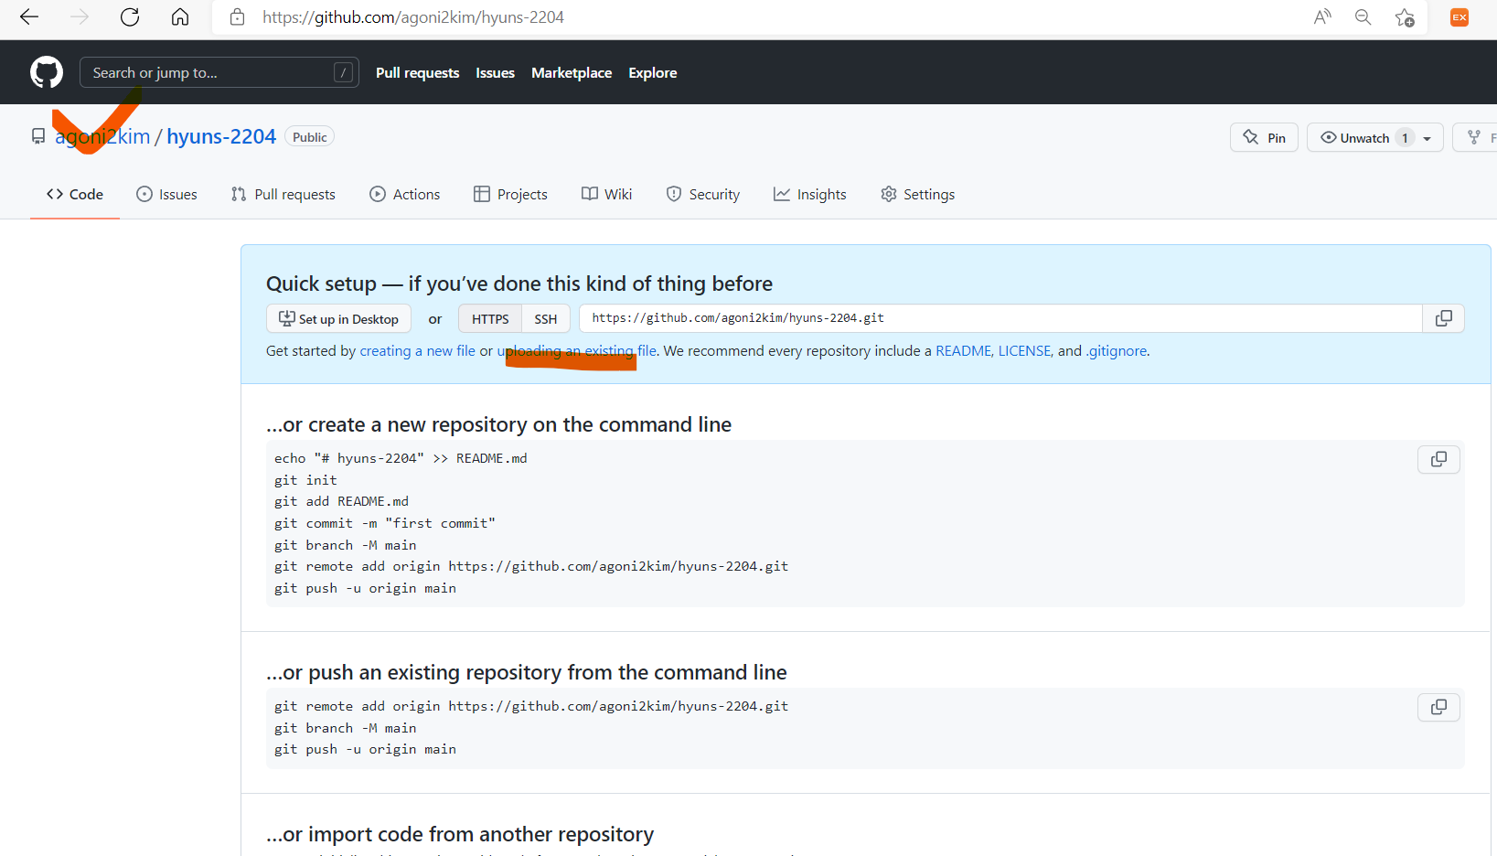Click the zoom magnifier icon in address bar
This screenshot has height=856, width=1497.
pos(1363,16)
